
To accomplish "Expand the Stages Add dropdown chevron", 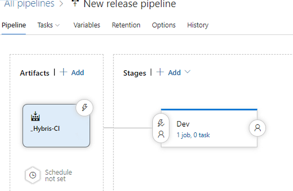I will click(188, 72).
